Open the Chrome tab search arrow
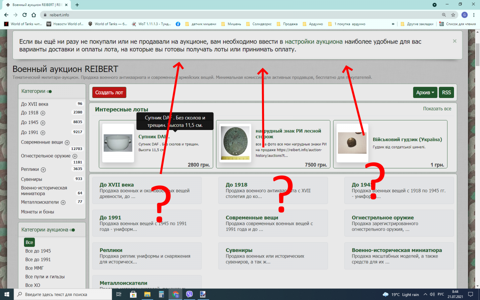This screenshot has width=480, height=300. 435,5
